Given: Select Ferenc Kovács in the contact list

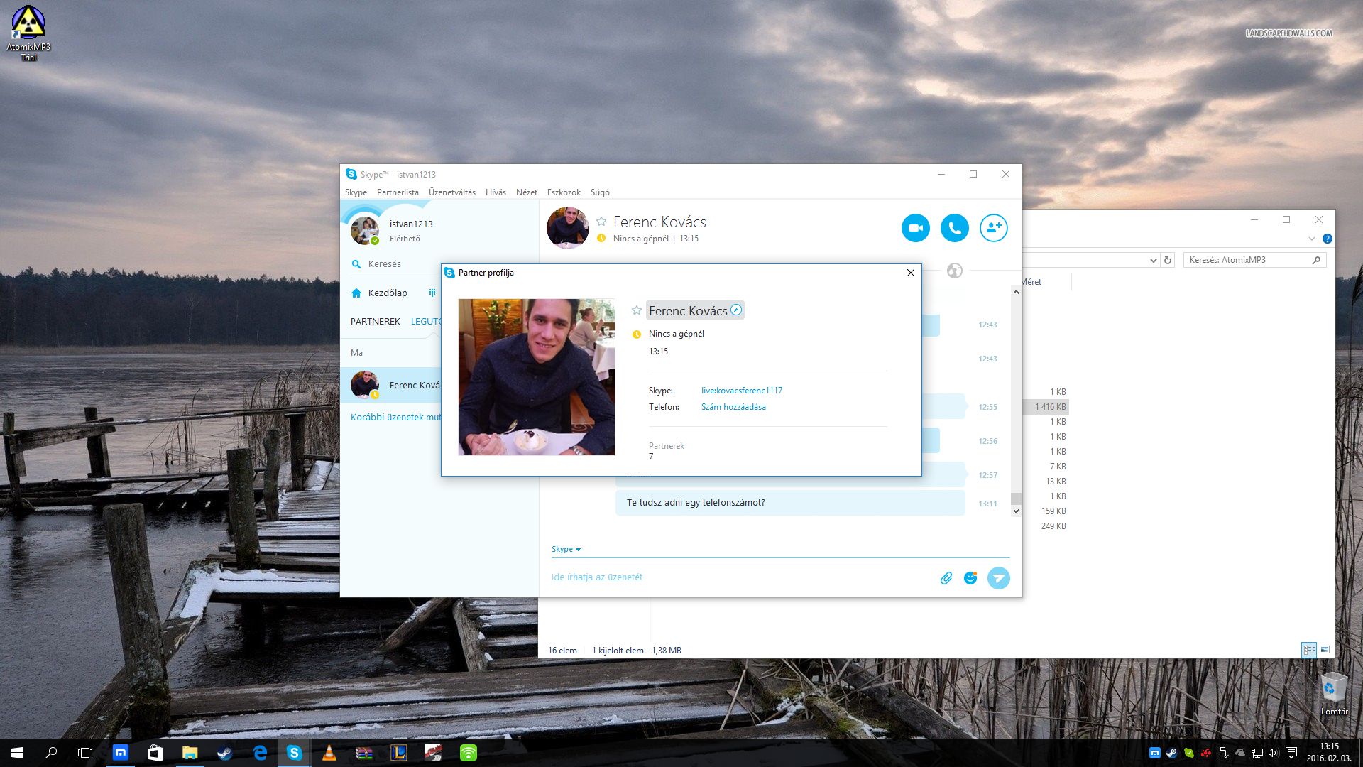Looking at the screenshot, I should [390, 385].
